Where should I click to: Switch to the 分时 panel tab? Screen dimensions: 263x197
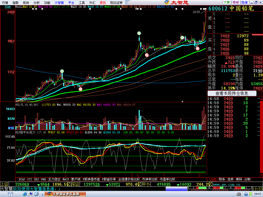pyautogui.click(x=213, y=179)
